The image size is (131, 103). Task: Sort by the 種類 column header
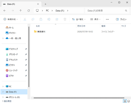point(103,26)
